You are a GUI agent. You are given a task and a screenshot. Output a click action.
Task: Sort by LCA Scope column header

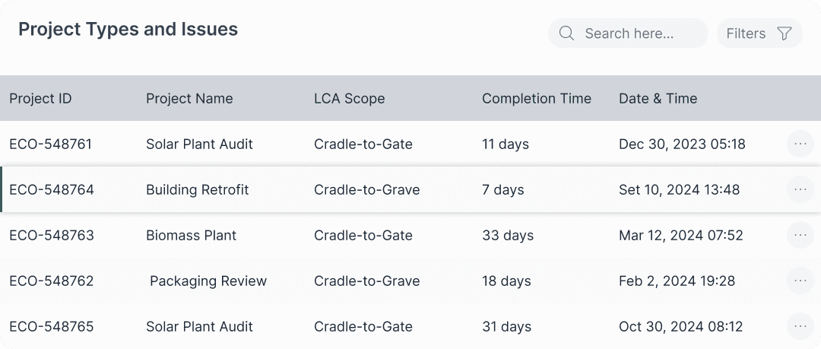point(349,99)
